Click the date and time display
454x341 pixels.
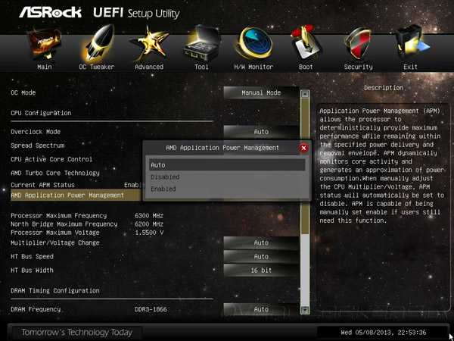[x=384, y=333]
